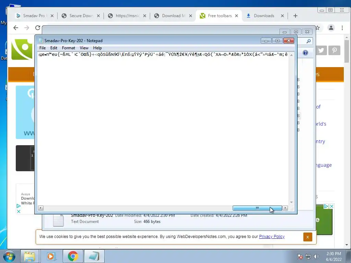This screenshot has width=351, height=263.
Task: Click Notepad vertical scroll down arrow
Action: [291, 202]
